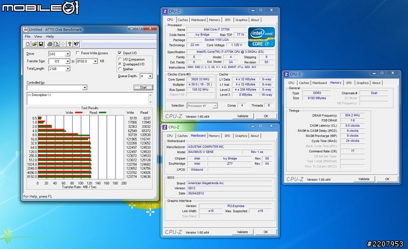Switch to Graphics tab in top CPU-Z window
408x249 pixels.
tap(241, 20)
